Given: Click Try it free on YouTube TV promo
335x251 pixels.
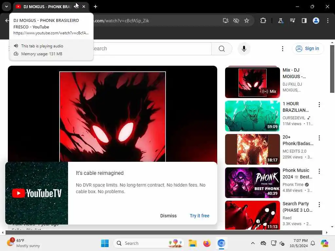Looking at the screenshot, I should (200, 216).
